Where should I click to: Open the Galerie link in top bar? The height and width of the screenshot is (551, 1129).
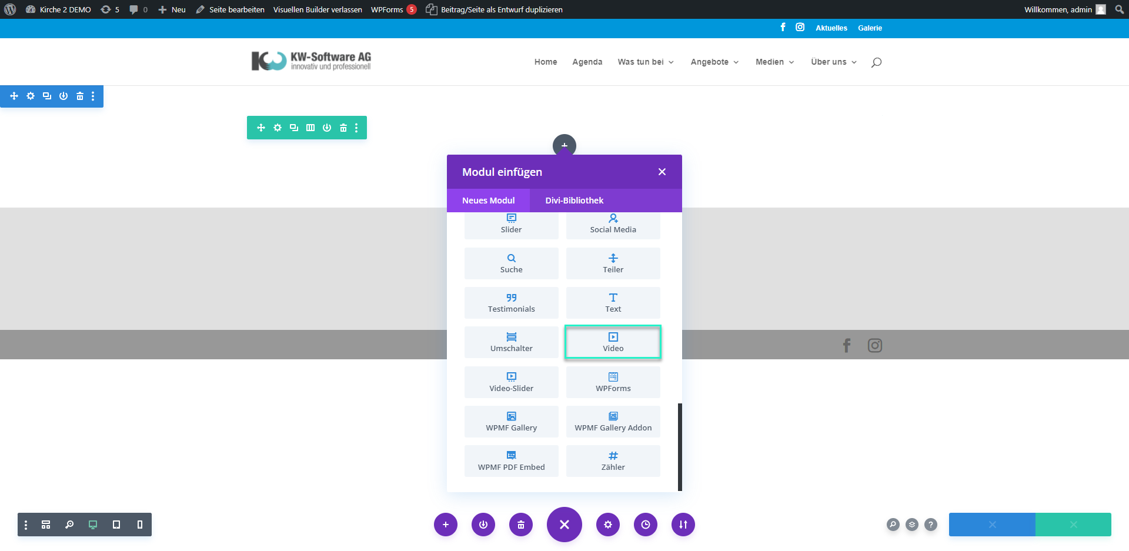(x=870, y=28)
